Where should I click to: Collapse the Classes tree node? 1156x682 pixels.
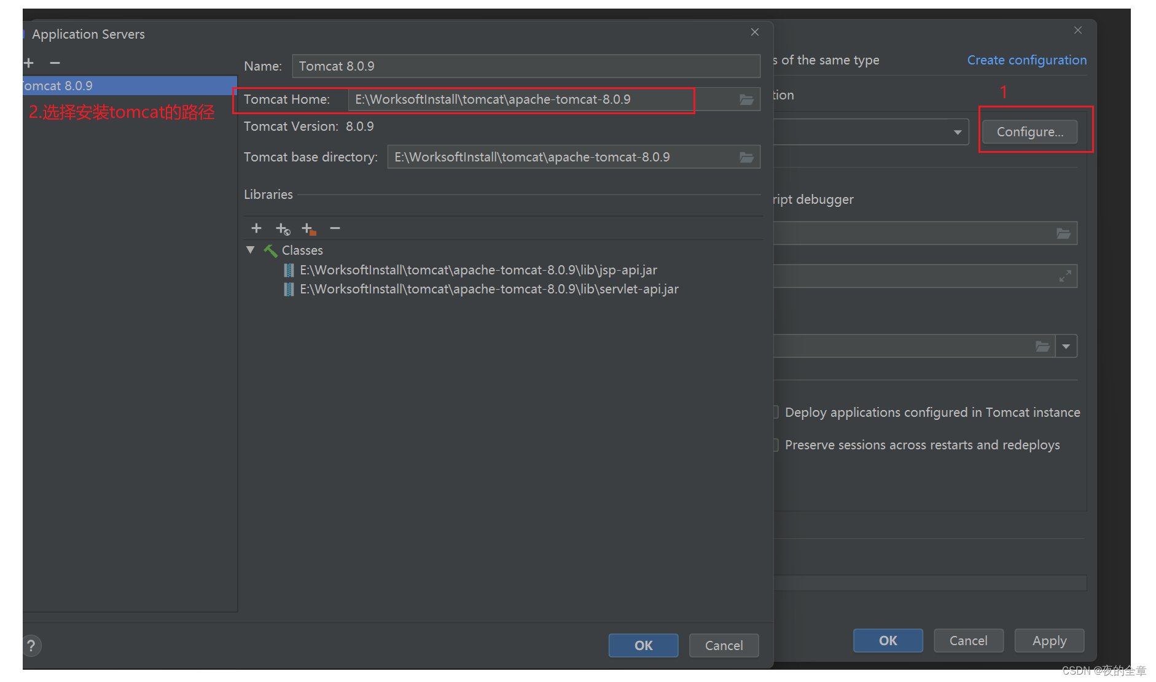click(x=251, y=250)
